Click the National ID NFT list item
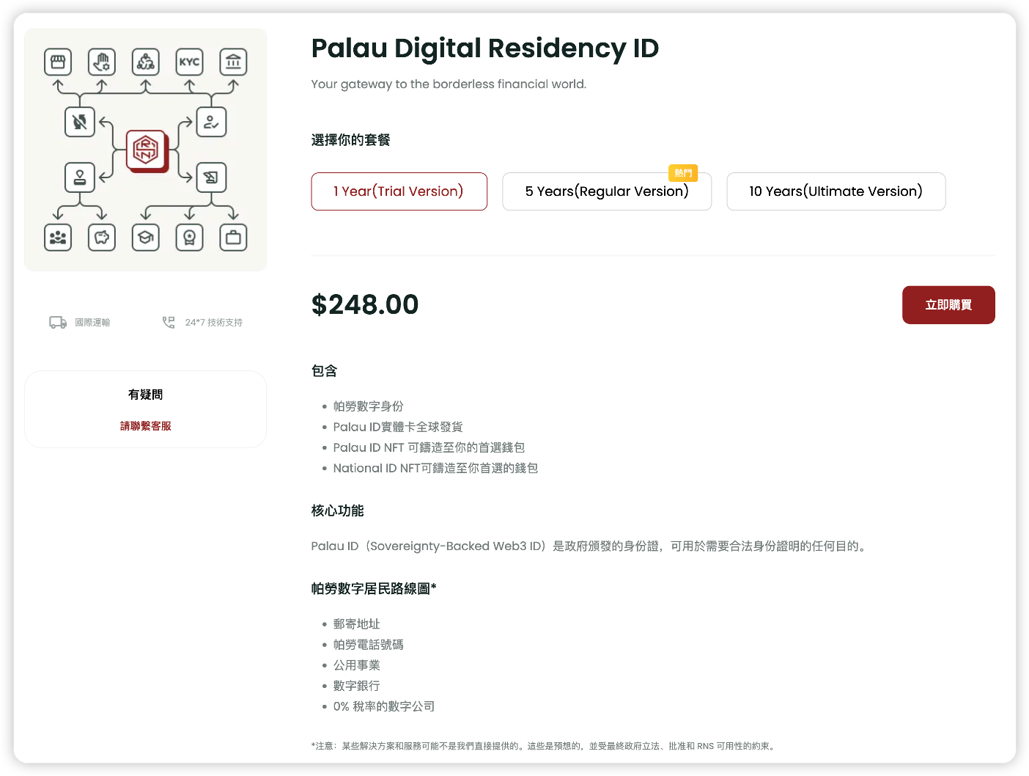1029x776 pixels. point(436,468)
